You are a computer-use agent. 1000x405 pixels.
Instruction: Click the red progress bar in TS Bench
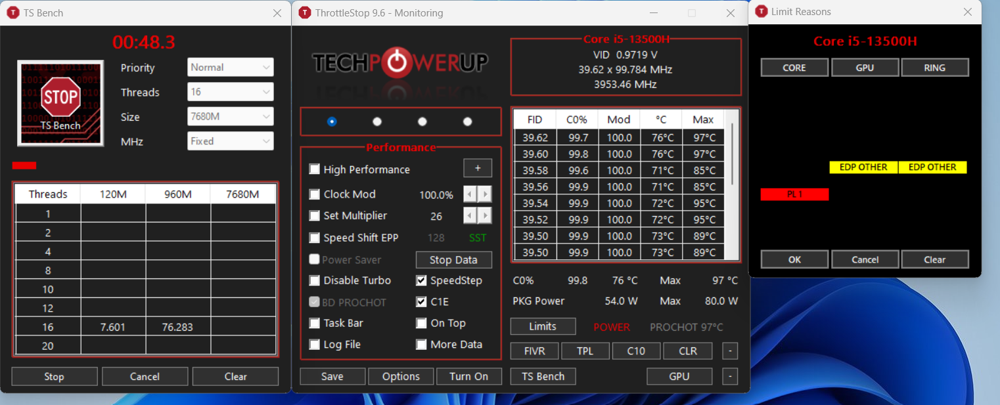(x=24, y=165)
